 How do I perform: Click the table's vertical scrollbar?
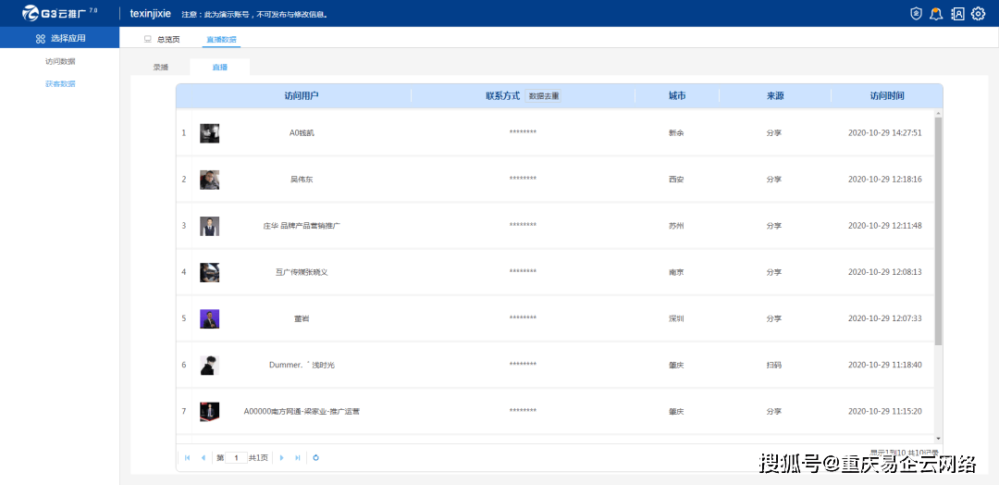pyautogui.click(x=938, y=231)
